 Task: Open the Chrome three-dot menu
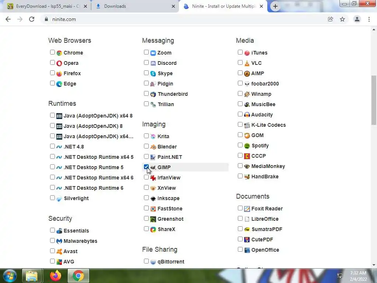[369, 19]
